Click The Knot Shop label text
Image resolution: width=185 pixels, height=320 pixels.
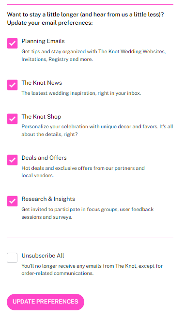pyautogui.click(x=41, y=117)
